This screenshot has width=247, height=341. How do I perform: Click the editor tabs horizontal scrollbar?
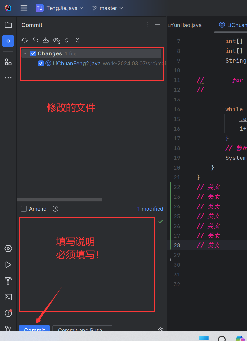230,32
